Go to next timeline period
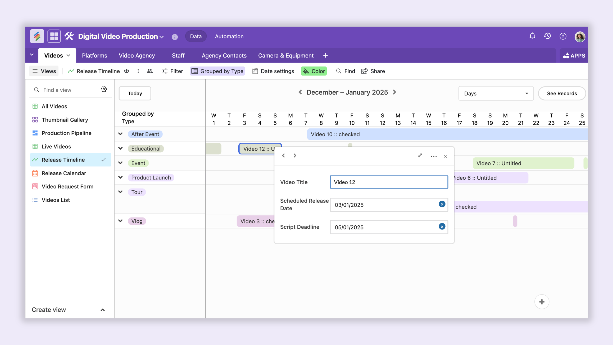This screenshot has width=613, height=345. [394, 92]
